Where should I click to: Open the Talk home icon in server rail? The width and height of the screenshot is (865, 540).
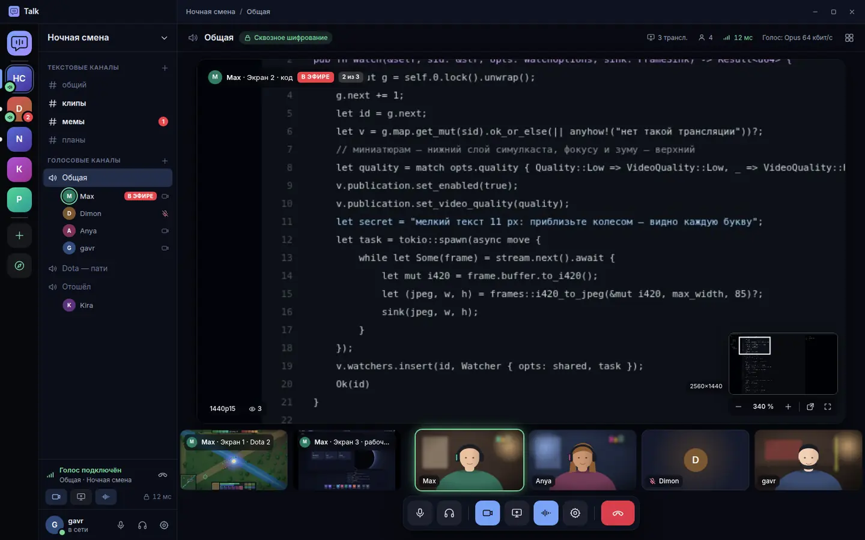point(19,43)
